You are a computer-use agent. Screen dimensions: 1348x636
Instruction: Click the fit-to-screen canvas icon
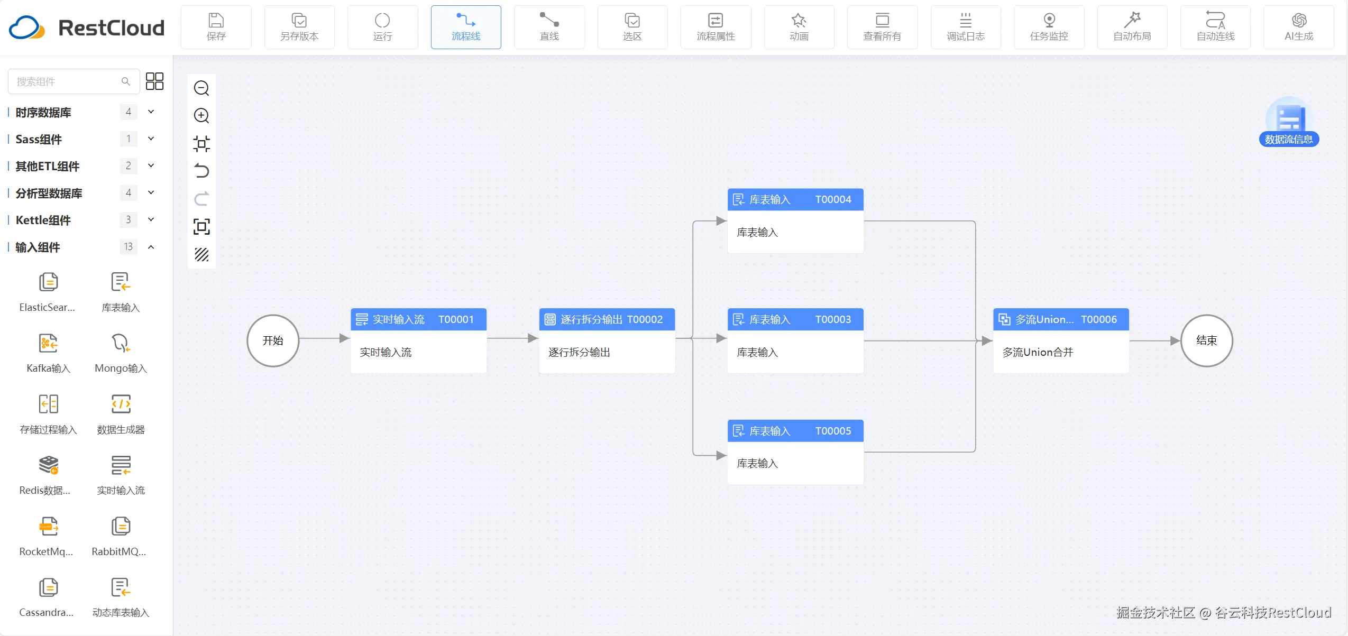pyautogui.click(x=201, y=226)
